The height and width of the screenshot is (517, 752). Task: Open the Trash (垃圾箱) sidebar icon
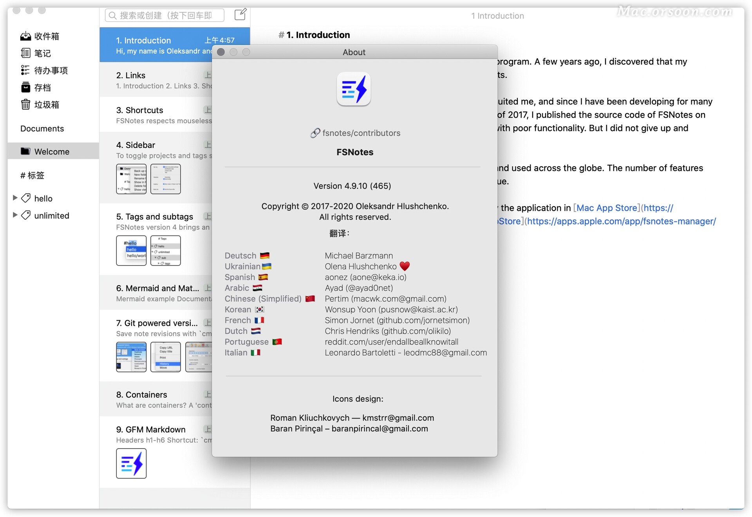(x=25, y=104)
